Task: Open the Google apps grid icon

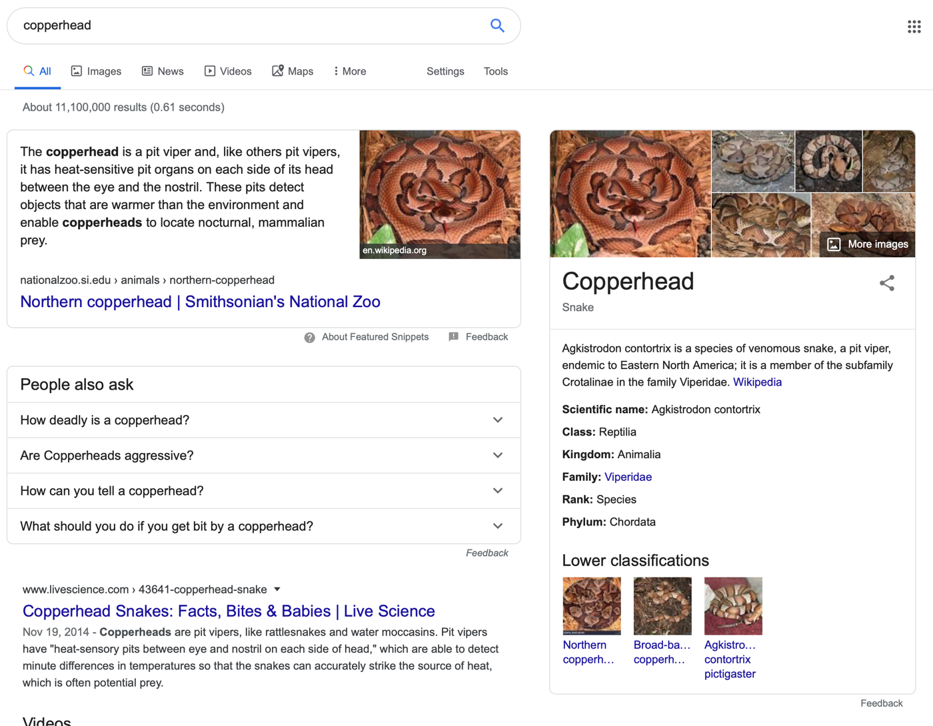Action: coord(914,27)
